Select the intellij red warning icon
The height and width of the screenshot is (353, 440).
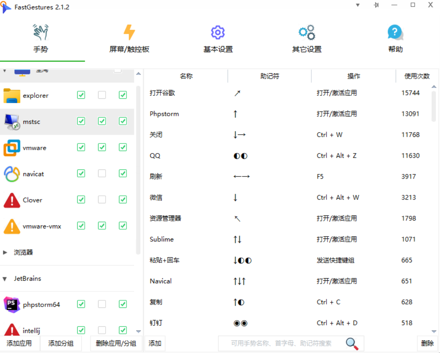click(12, 330)
